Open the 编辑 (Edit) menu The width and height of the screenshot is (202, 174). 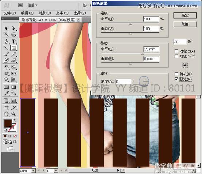(27, 13)
